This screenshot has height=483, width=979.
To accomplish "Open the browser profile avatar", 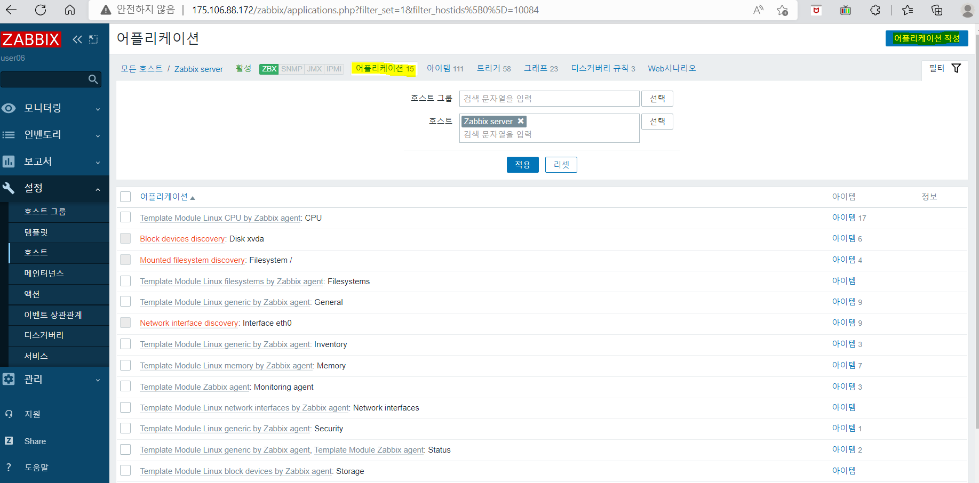I will [x=968, y=10].
